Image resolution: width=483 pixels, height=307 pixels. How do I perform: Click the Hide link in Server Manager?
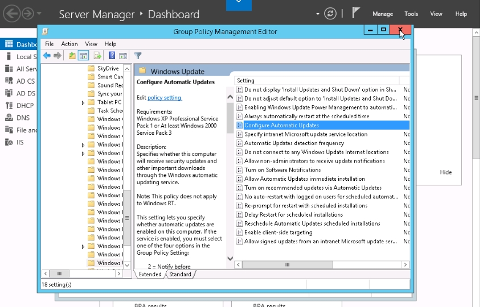pyautogui.click(x=445, y=172)
